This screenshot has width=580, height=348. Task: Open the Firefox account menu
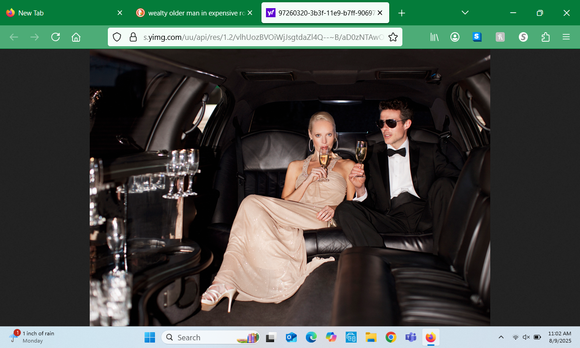point(455,37)
